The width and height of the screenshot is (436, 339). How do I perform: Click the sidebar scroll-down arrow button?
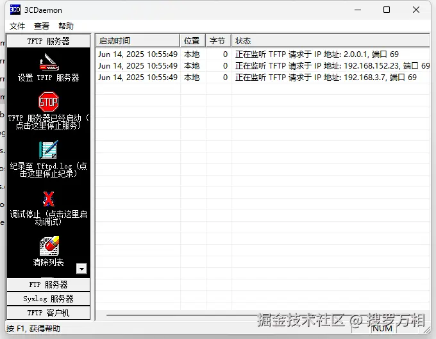[x=82, y=269]
